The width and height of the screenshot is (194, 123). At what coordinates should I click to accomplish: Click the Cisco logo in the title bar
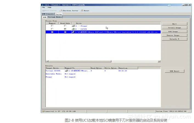click(x=43, y=5)
